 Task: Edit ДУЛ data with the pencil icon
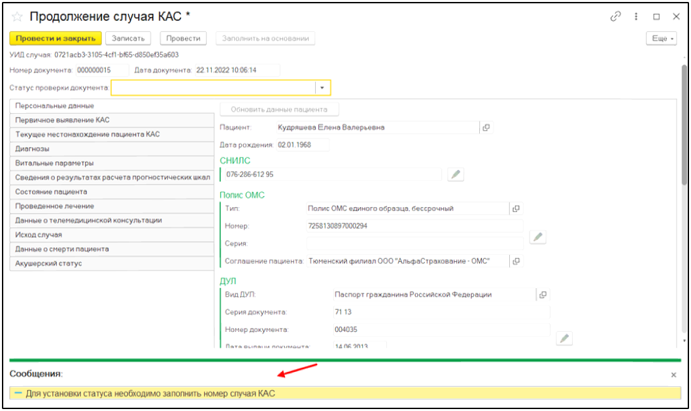coord(564,338)
